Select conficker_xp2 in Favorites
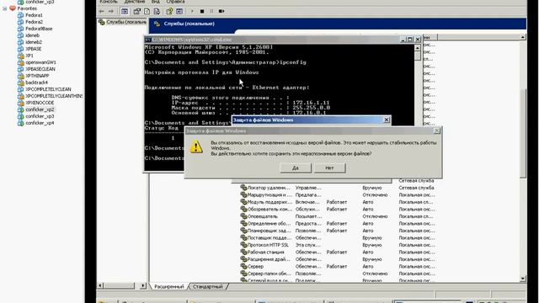 [x=40, y=109]
